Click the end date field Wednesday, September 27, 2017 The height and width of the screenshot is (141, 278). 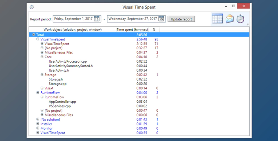coord(136,19)
